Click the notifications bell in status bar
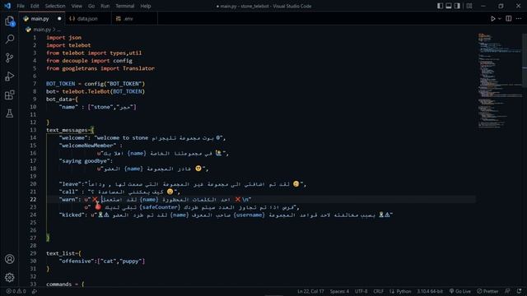527x296 pixels. pyautogui.click(x=520, y=291)
